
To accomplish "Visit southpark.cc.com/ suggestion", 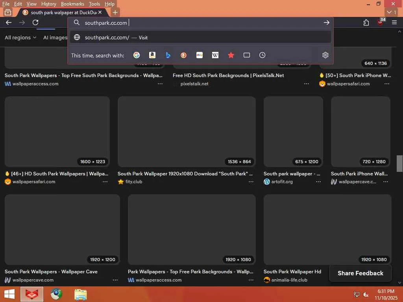I will click(x=200, y=37).
